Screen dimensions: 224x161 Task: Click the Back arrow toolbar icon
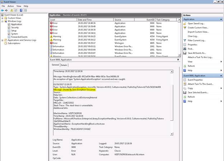(x=2, y=10)
